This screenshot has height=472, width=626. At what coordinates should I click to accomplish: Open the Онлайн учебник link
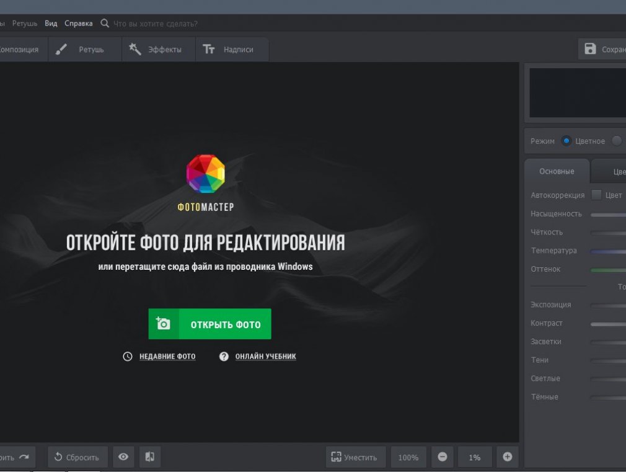(x=266, y=357)
